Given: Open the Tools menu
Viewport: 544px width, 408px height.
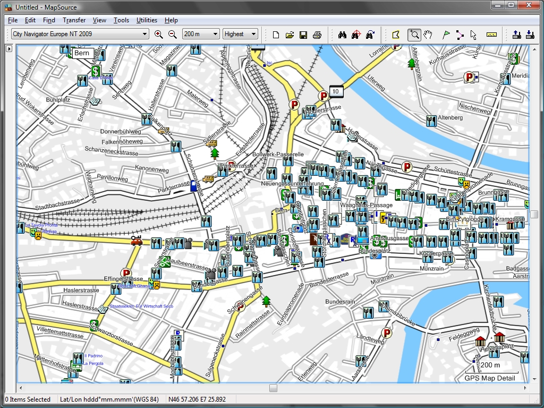Looking at the screenshot, I should point(121,20).
